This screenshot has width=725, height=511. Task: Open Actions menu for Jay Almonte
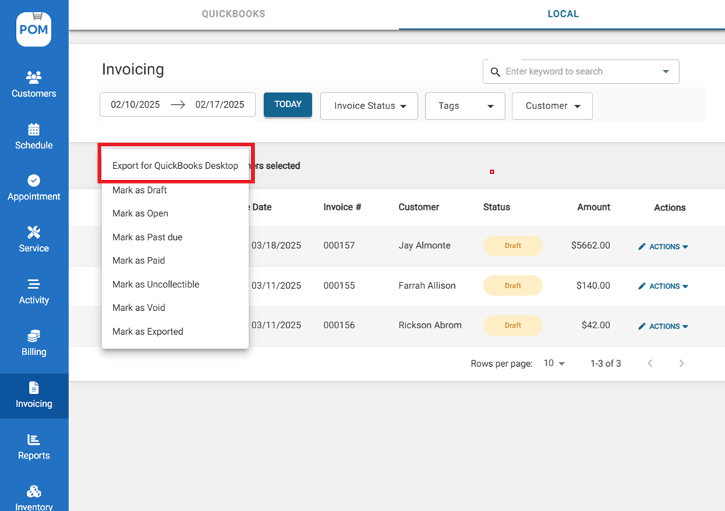point(663,247)
